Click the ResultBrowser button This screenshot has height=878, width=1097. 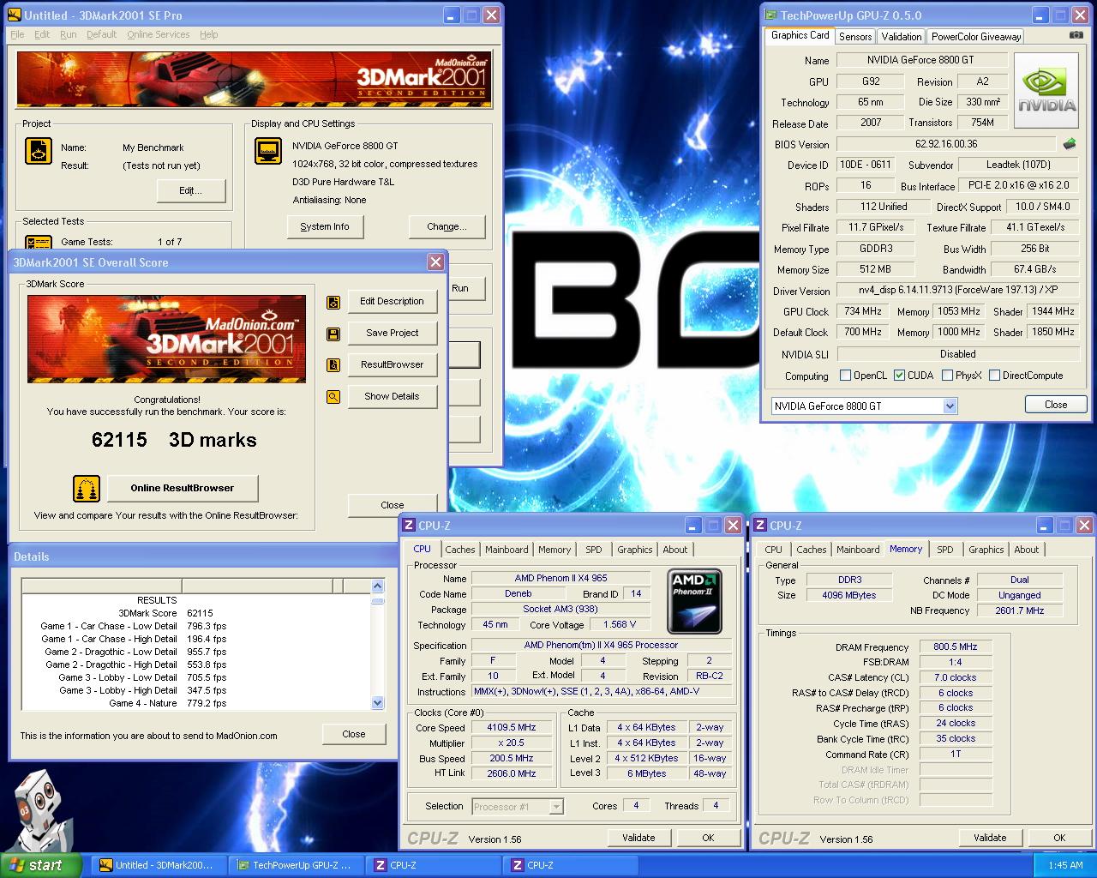coord(392,365)
